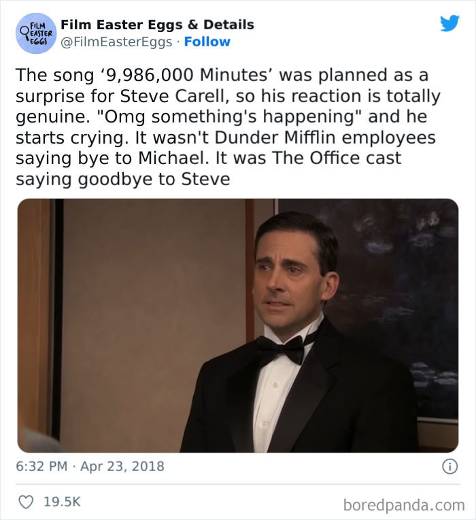Like the tweet with heart icon
Image resolution: width=476 pixels, height=520 pixels.
26,502
